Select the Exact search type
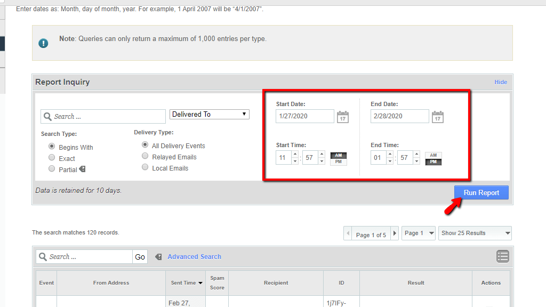This screenshot has height=307, width=546. (52, 157)
